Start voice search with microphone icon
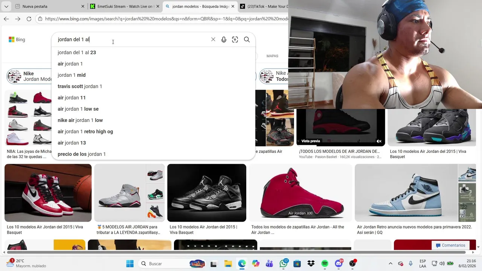Screen dimensions: 482x271 click(224, 40)
